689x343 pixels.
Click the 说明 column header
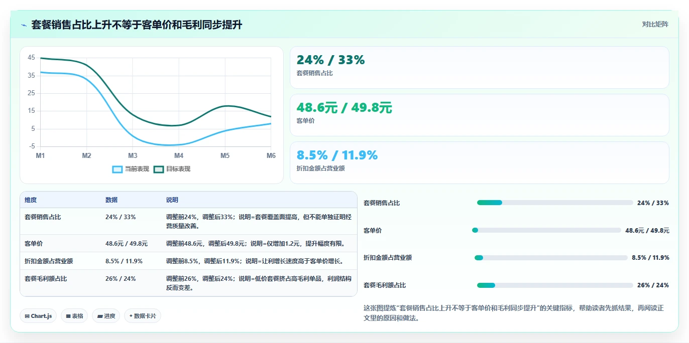pos(172,200)
